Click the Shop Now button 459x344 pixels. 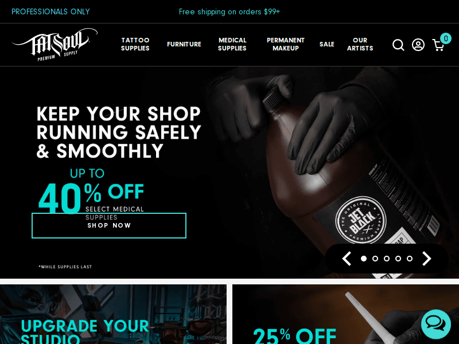click(109, 225)
